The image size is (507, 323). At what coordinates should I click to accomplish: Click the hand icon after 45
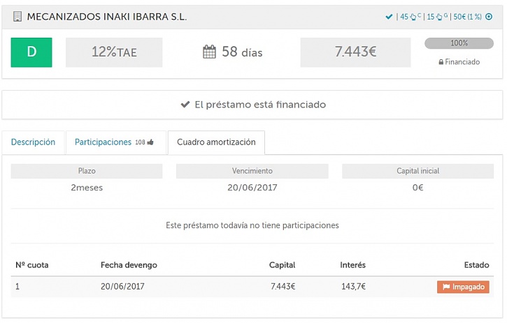413,17
